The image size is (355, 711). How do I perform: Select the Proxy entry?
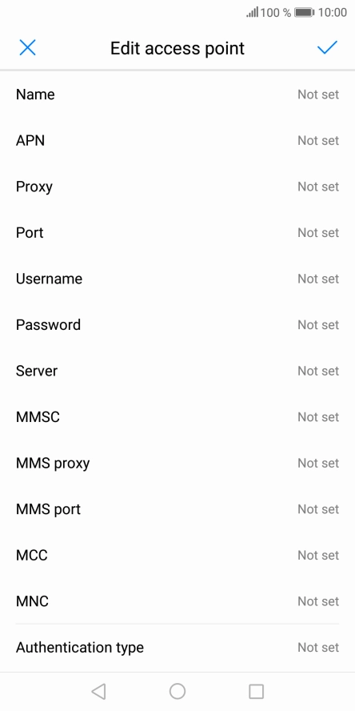(177, 187)
